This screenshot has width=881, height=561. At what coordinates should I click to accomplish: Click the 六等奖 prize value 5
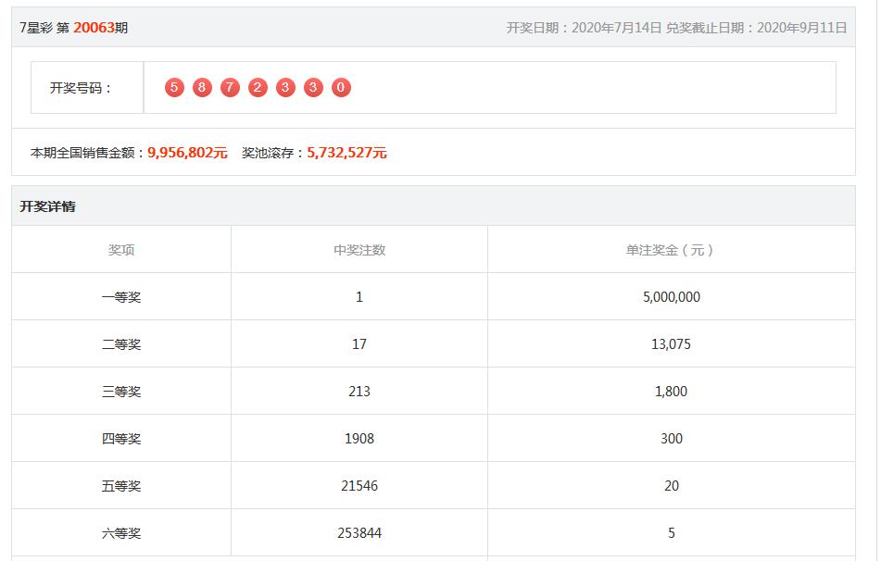tap(672, 533)
